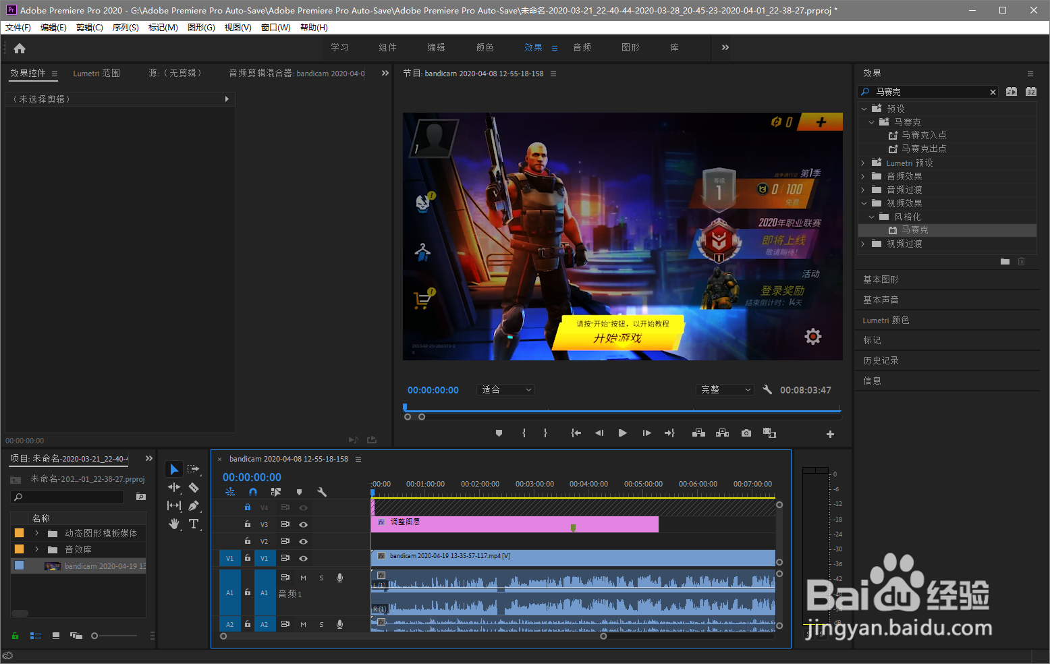Click freeform view icon in project panel
This screenshot has width=1050, height=664.
(x=76, y=636)
